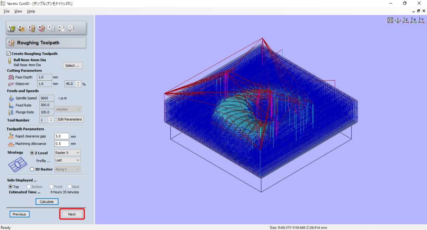427x230 pixels.
Task: Open the Raster X strategy dropdown
Action: (67, 153)
